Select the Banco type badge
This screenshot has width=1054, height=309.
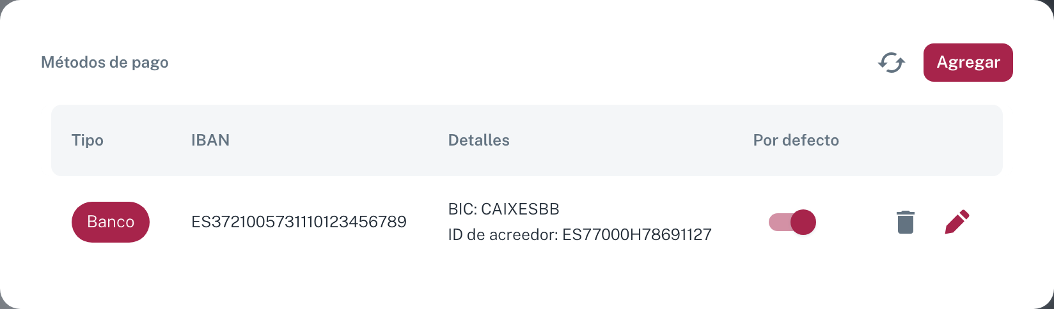tap(111, 222)
